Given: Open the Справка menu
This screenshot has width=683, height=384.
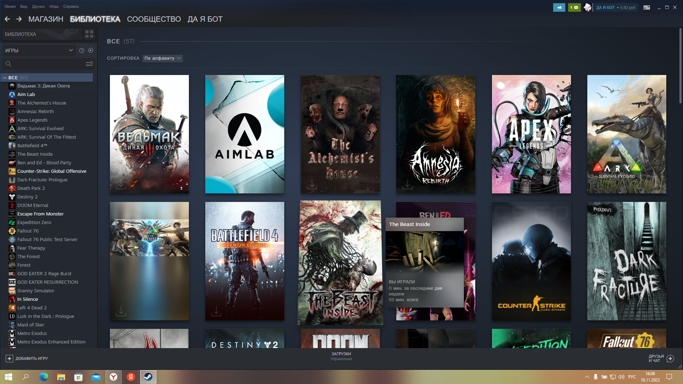Looking at the screenshot, I should coord(71,6).
